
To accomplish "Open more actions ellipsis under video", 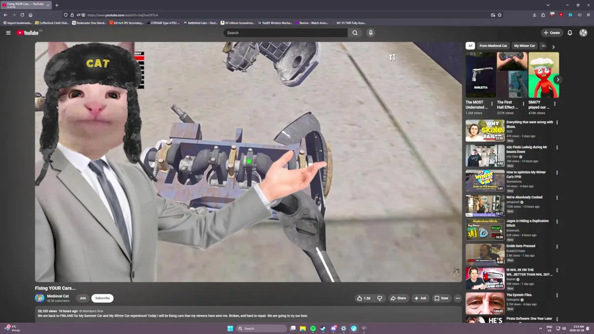I will pyautogui.click(x=458, y=298).
